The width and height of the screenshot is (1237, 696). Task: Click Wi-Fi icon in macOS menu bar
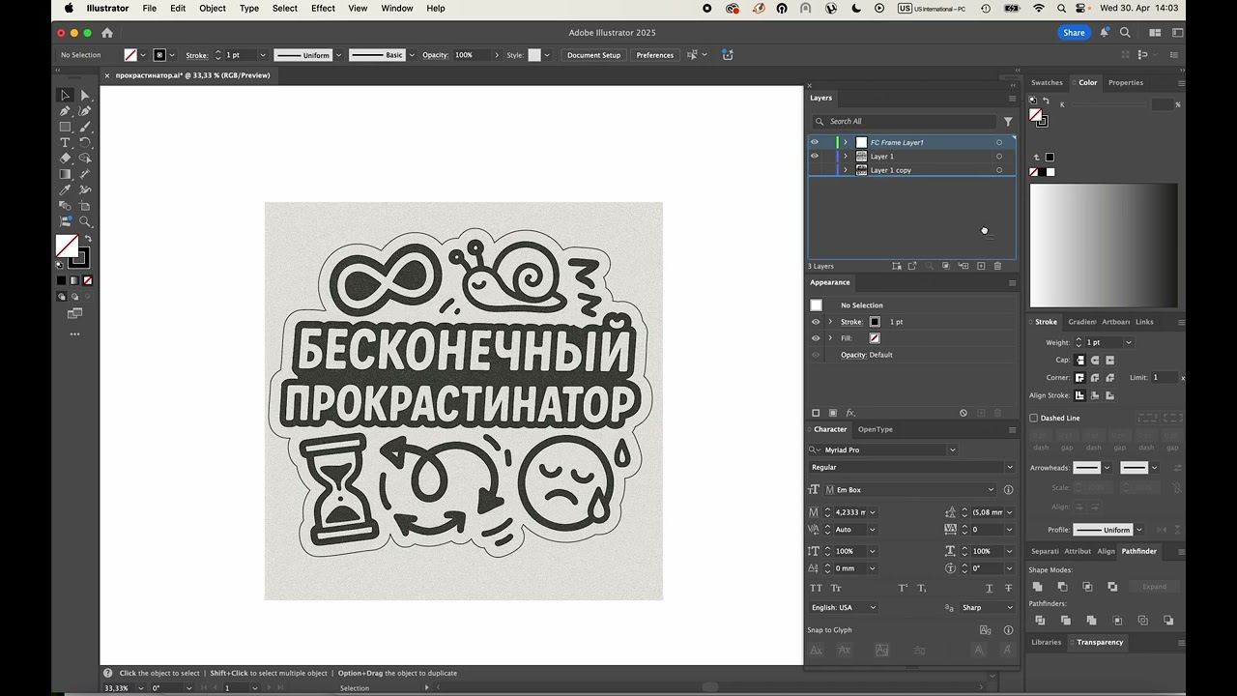(1039, 8)
